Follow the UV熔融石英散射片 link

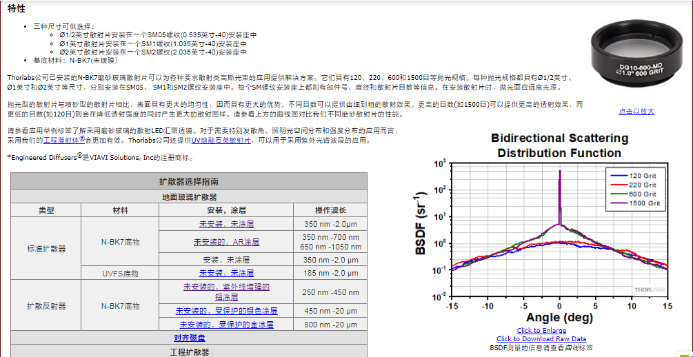pyautogui.click(x=223, y=140)
